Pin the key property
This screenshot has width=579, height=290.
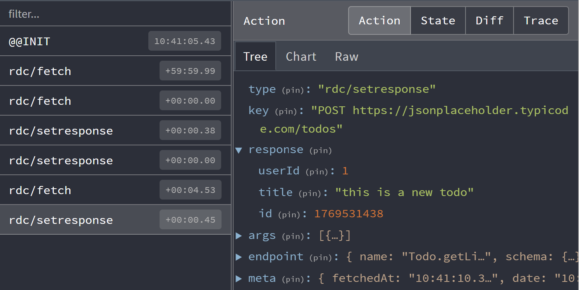(x=286, y=111)
